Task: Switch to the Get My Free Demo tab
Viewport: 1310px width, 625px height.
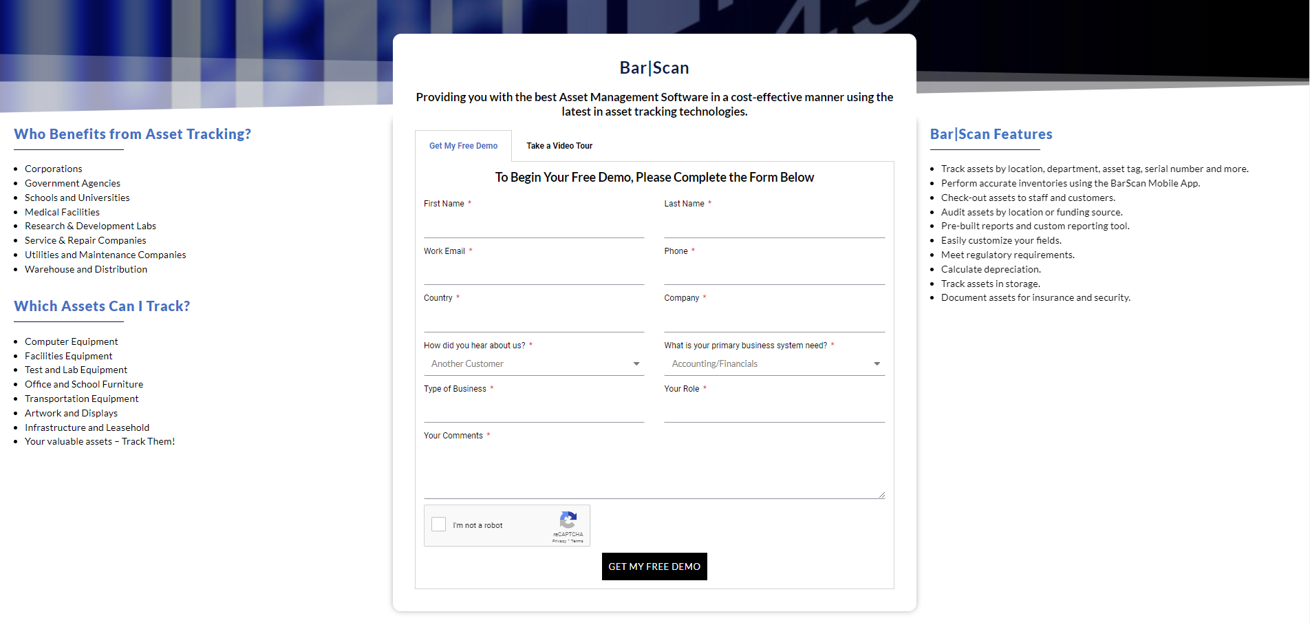Action: pyautogui.click(x=463, y=146)
